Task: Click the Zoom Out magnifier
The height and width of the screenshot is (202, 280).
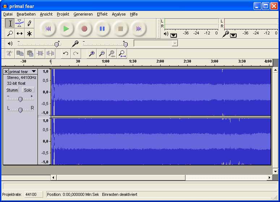Action: (102, 53)
